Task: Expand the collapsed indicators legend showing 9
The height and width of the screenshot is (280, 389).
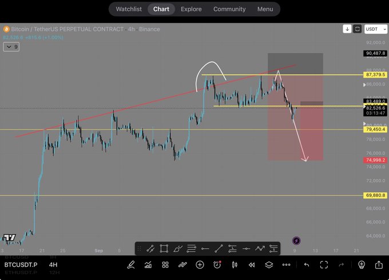Action: pos(11,47)
